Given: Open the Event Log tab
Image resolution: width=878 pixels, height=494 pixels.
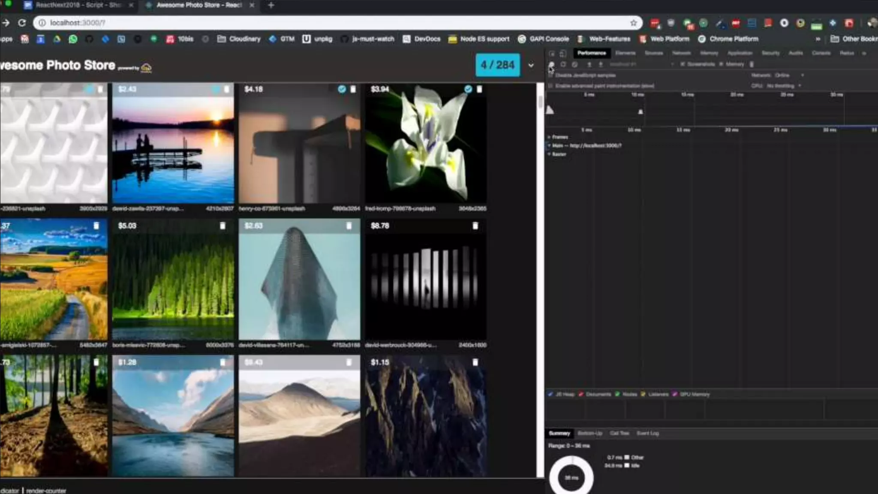Looking at the screenshot, I should click(x=647, y=433).
